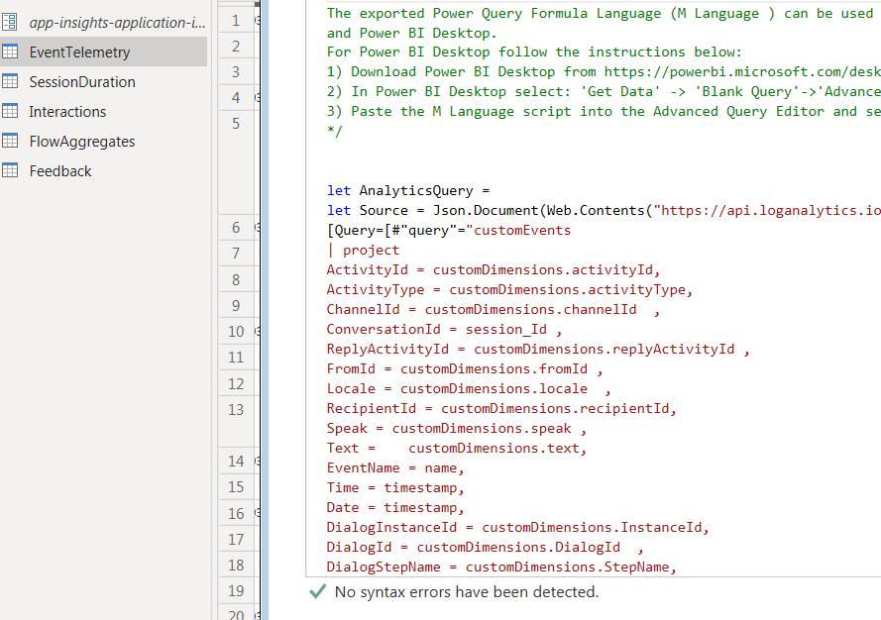Select row number 16 header
Screen dimensions: 881x620
[x=236, y=513]
